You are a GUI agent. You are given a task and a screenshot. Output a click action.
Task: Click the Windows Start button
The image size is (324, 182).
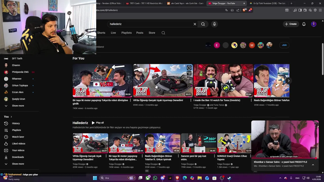click(x=95, y=178)
